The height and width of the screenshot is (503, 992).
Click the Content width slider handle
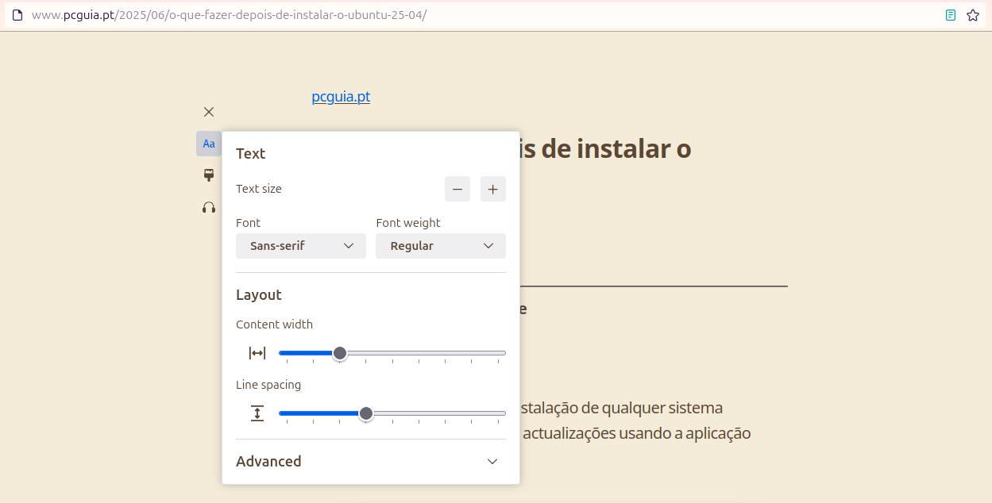point(340,353)
